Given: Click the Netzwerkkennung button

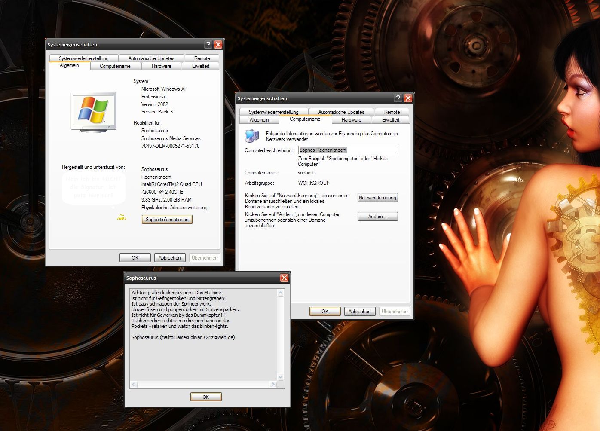Looking at the screenshot, I should pyautogui.click(x=377, y=198).
